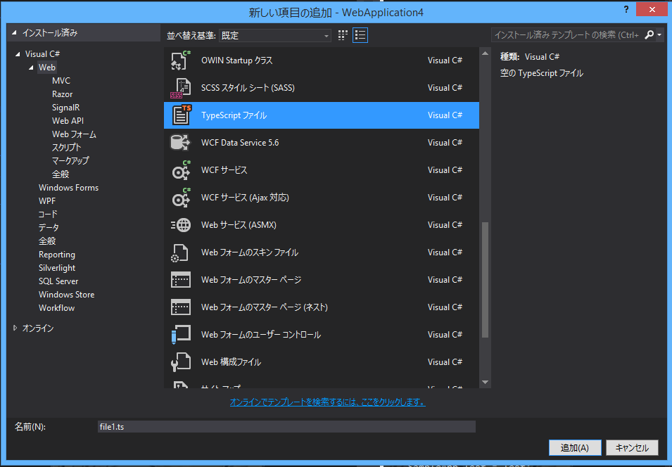Switch to the tile icon view
This screenshot has height=467, width=672.
point(343,35)
